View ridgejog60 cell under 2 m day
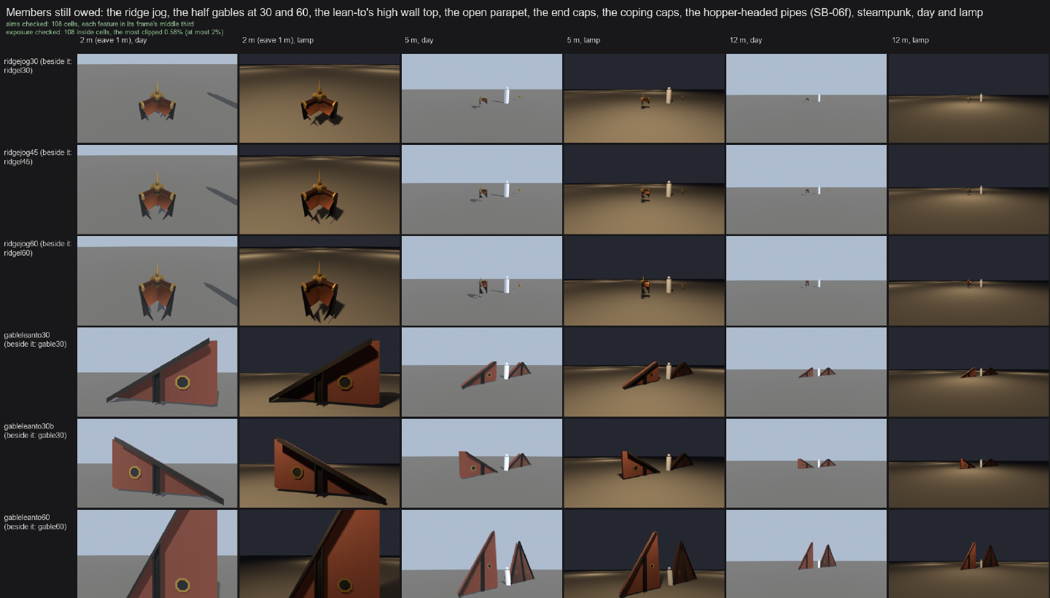This screenshot has width=1050, height=598. [x=157, y=280]
